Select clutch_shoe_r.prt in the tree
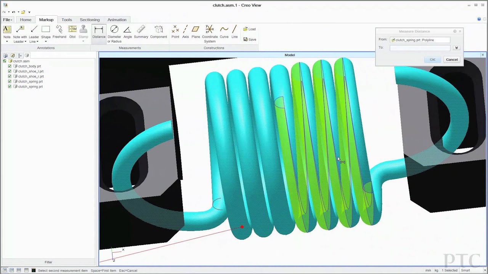The image size is (488, 274). tap(31, 76)
